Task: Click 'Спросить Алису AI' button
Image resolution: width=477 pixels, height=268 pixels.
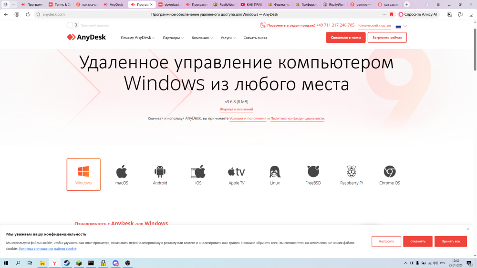Action: point(418,14)
